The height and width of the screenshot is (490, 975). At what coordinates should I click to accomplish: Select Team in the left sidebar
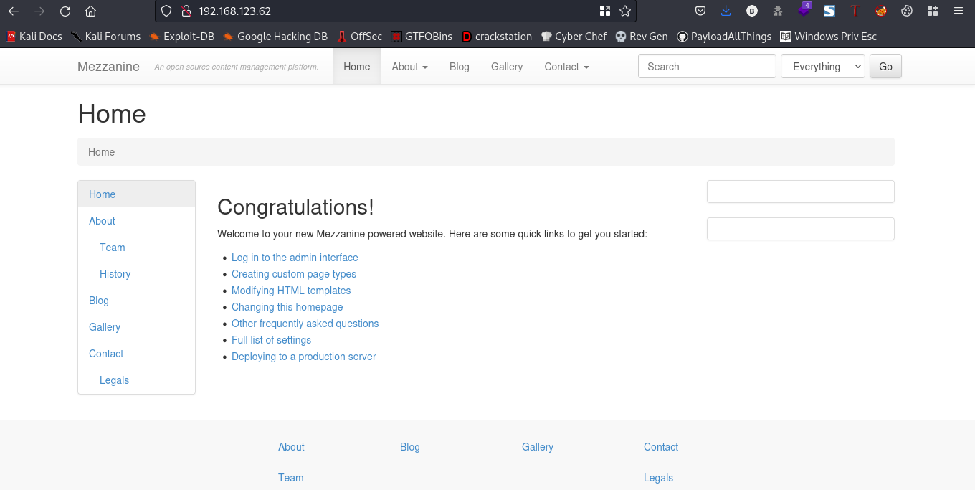pos(136,248)
